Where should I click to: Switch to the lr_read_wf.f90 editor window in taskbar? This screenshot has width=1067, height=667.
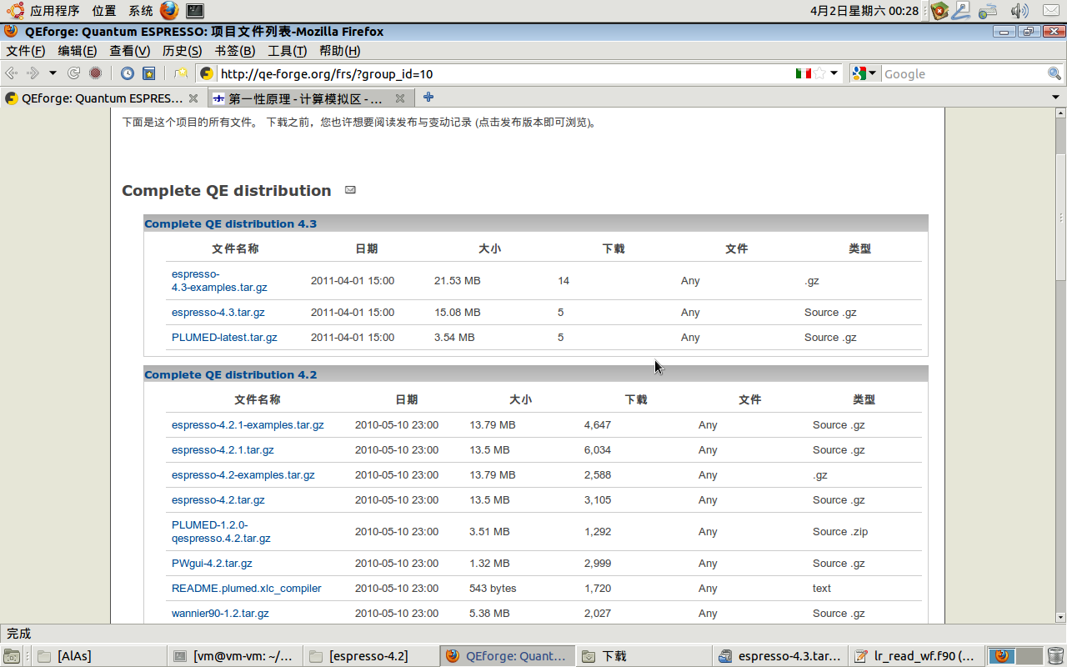point(915,656)
